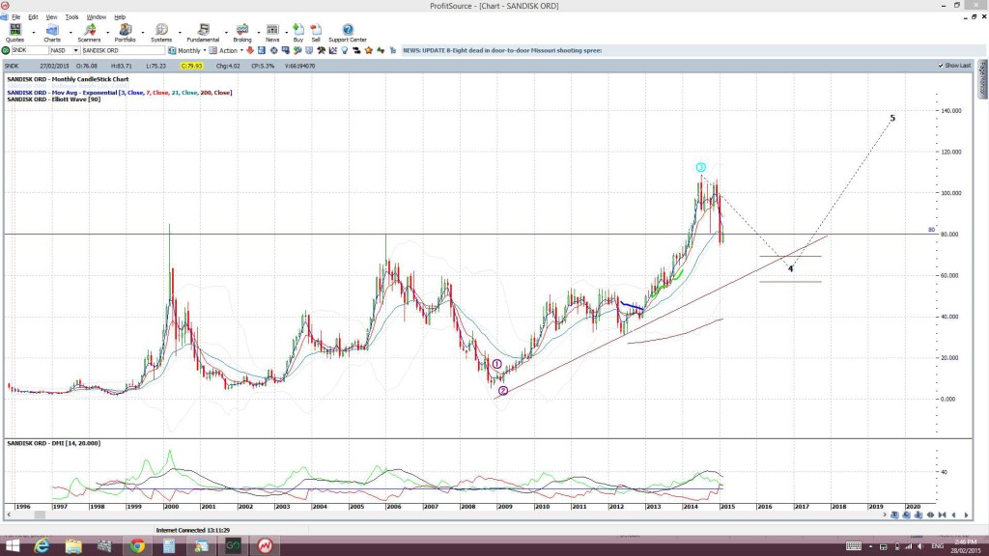Click the save (floppy disk) chart icon

tap(261, 50)
